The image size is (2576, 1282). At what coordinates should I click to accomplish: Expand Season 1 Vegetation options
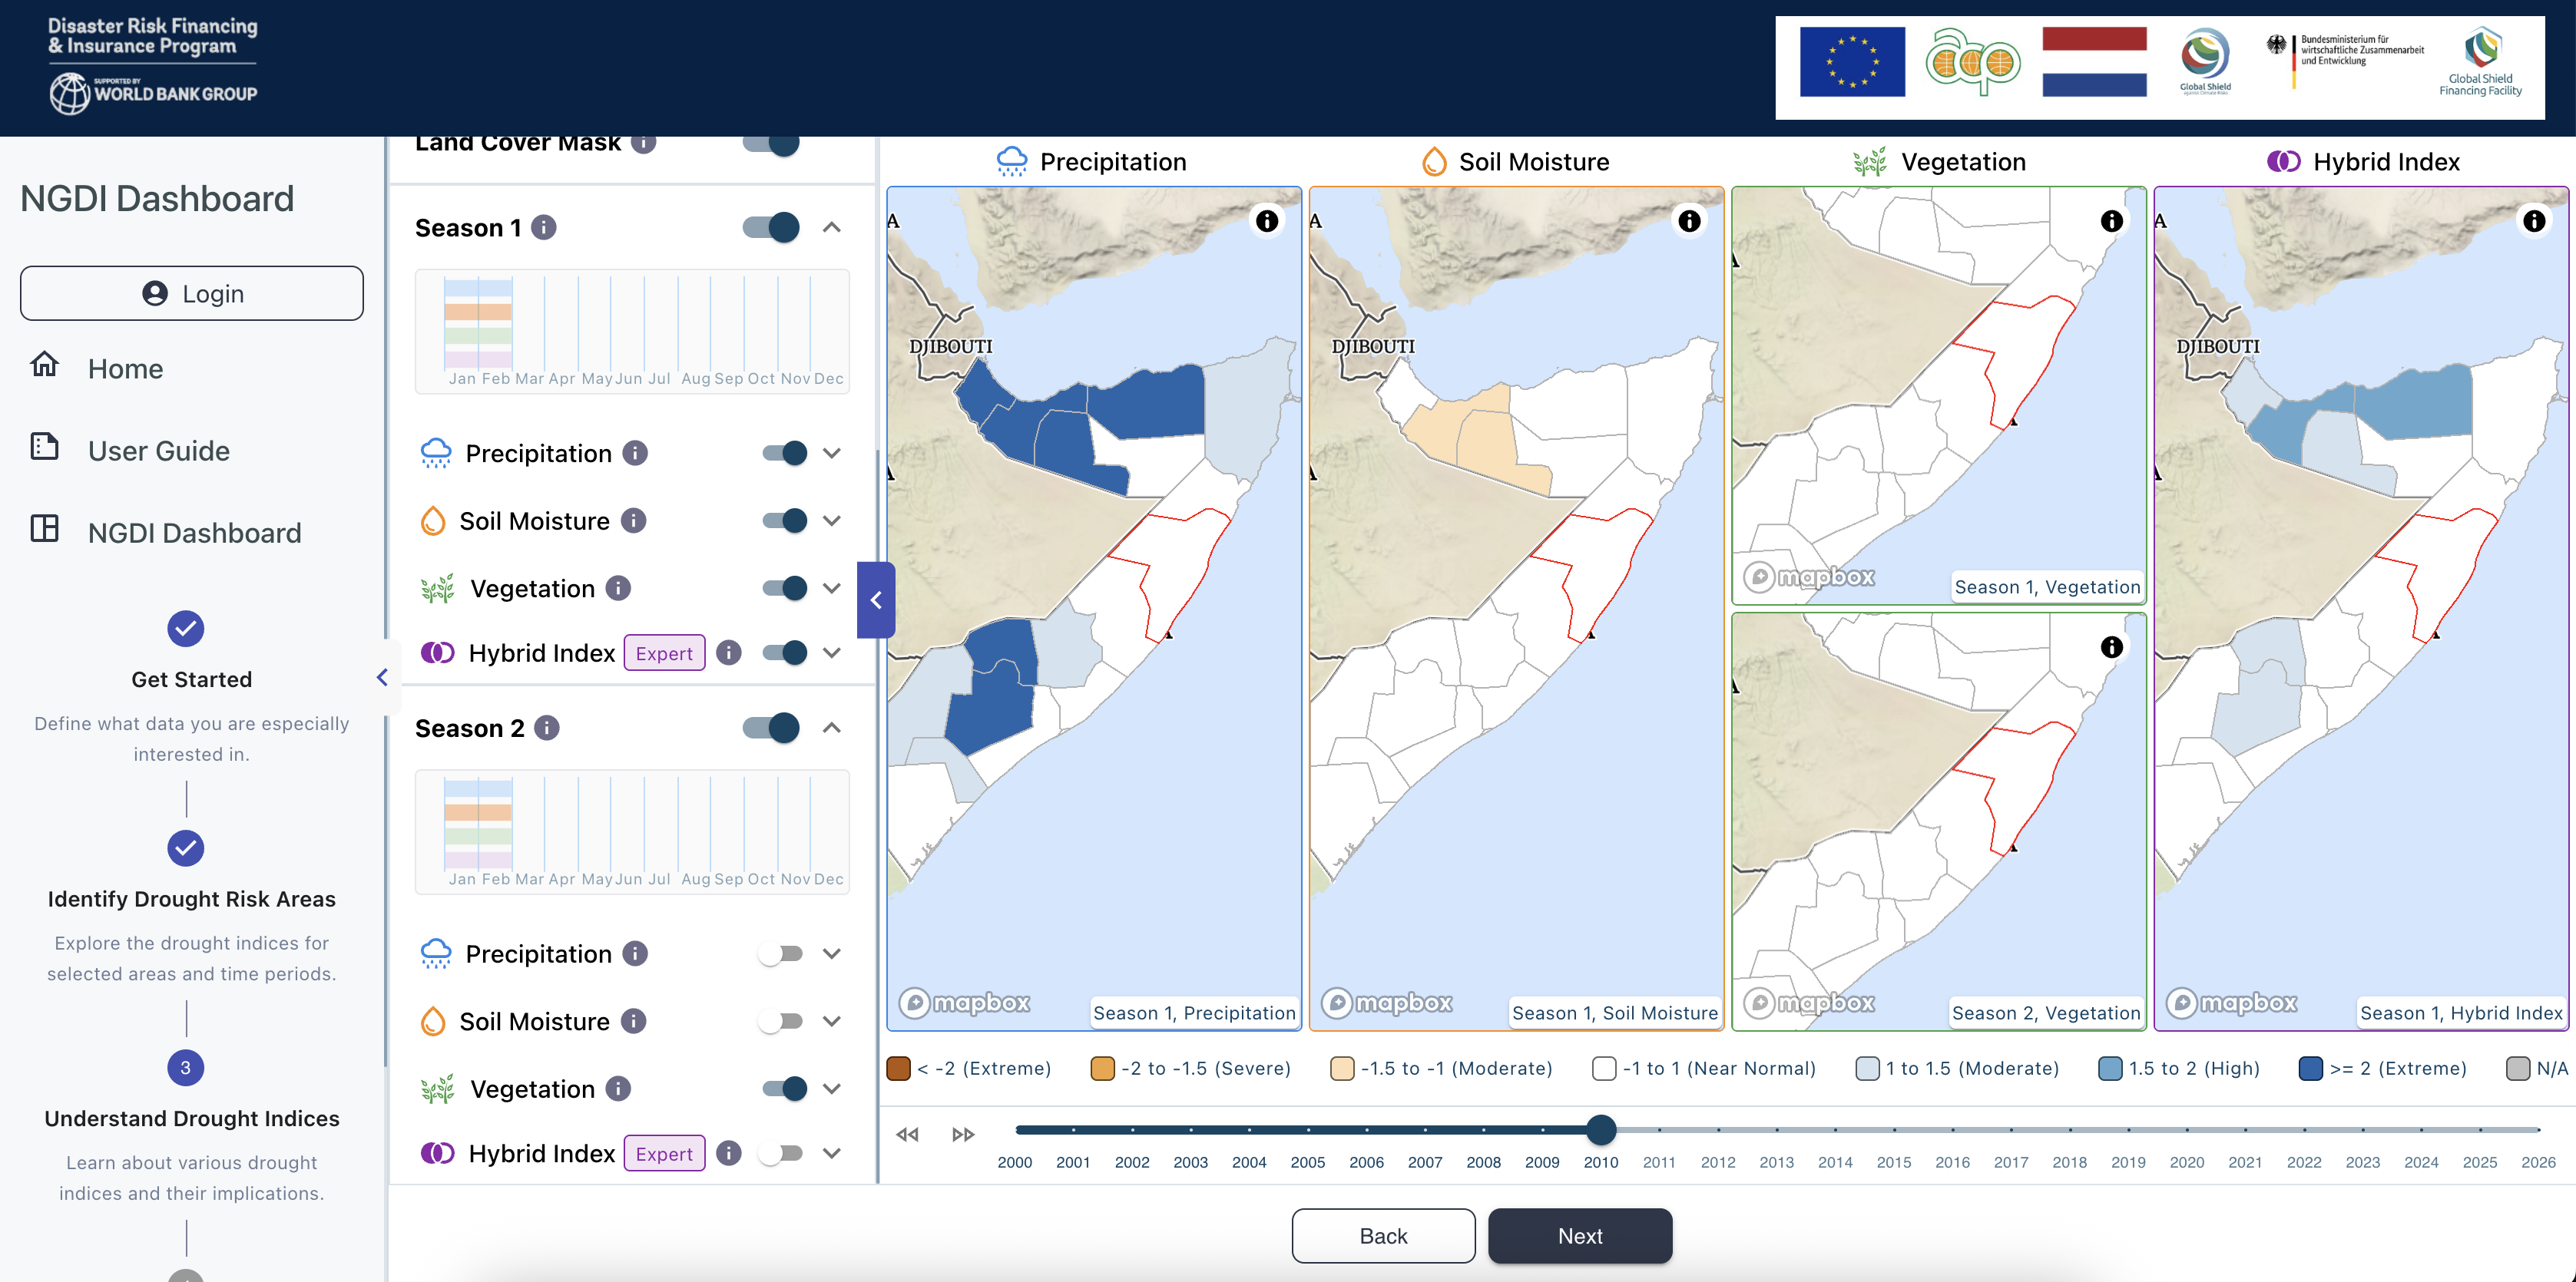(832, 589)
